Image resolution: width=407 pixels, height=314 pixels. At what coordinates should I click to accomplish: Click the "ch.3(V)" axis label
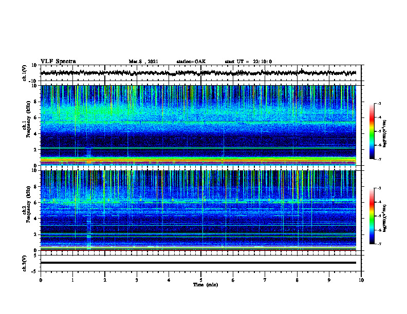coord(25,264)
